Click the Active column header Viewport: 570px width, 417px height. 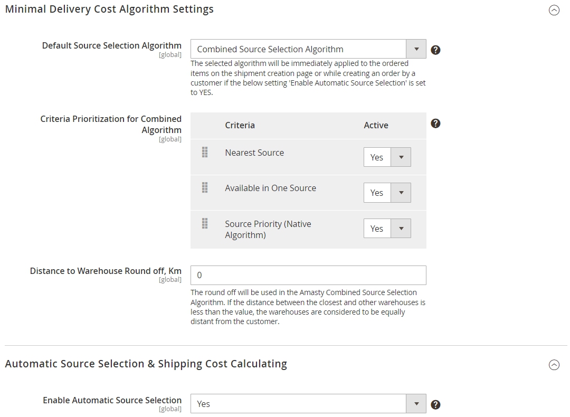point(376,125)
